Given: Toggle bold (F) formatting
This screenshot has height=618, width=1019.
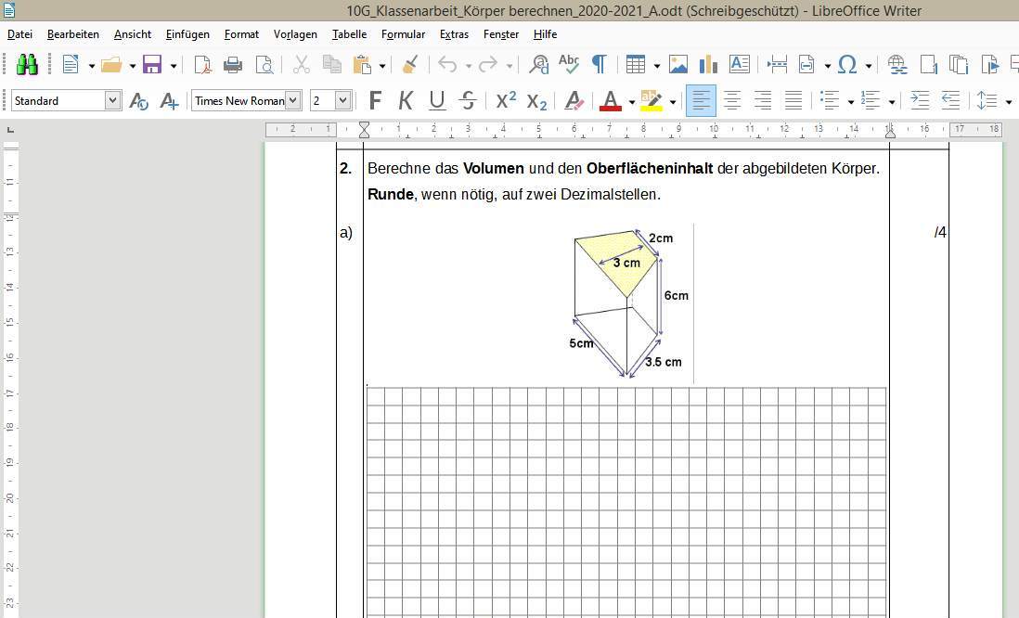Looking at the screenshot, I should point(375,101).
